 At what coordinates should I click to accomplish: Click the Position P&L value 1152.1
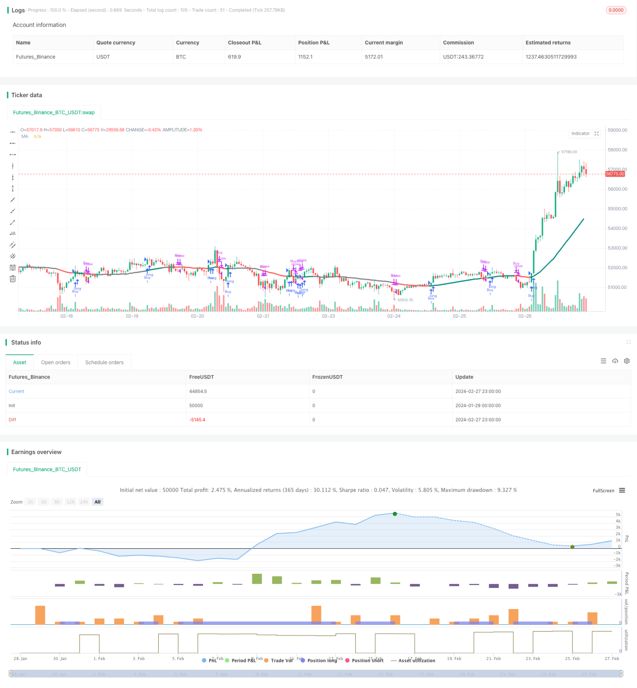pos(305,57)
